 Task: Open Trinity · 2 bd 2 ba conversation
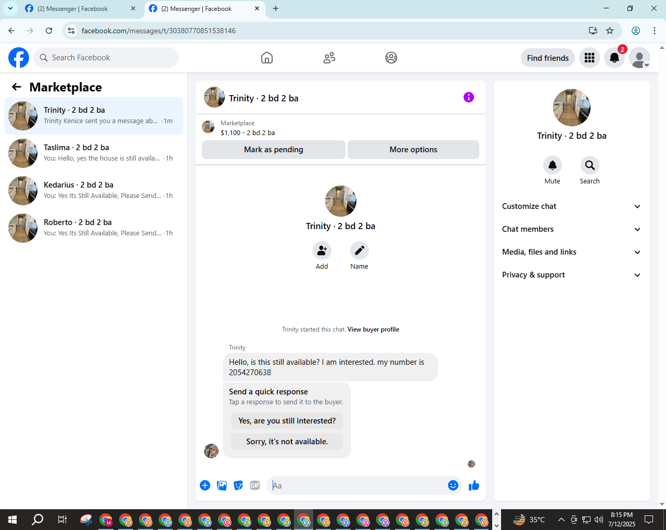tap(94, 116)
